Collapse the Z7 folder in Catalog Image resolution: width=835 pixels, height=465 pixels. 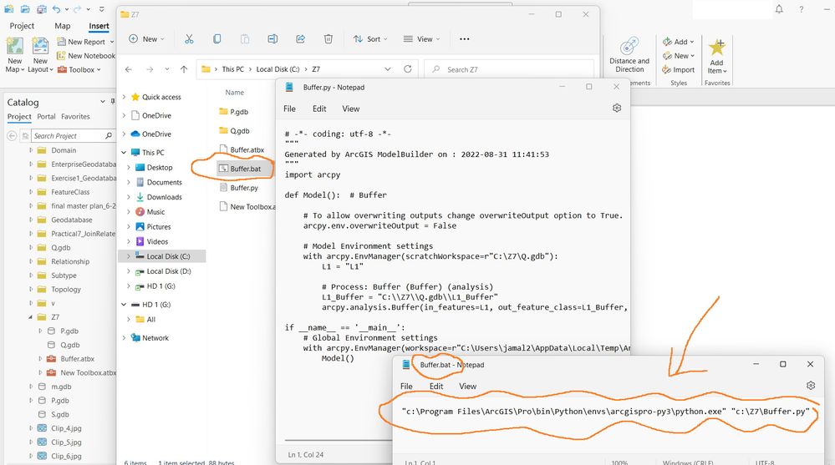pos(30,317)
